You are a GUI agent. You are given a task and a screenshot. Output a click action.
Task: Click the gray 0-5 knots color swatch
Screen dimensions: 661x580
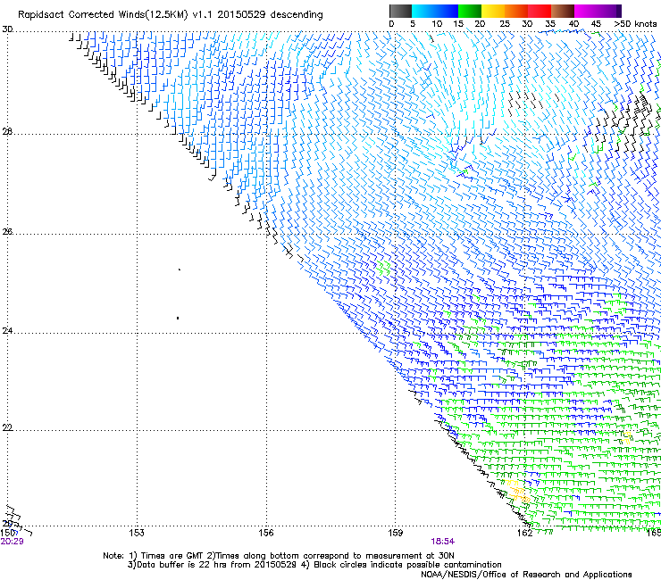(x=400, y=11)
